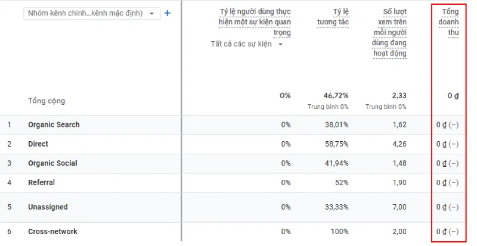Select the Organic Social row

(52, 163)
